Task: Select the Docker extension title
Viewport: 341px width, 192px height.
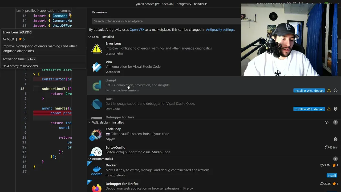Action: coord(111,165)
